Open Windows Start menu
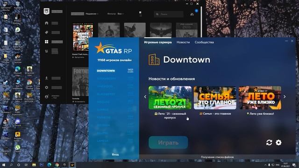The height and width of the screenshot is (168, 299). click(x=4, y=165)
